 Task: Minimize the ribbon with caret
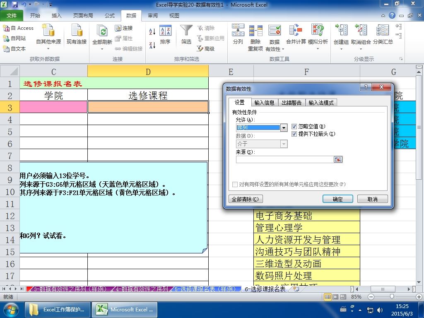coord(383,16)
